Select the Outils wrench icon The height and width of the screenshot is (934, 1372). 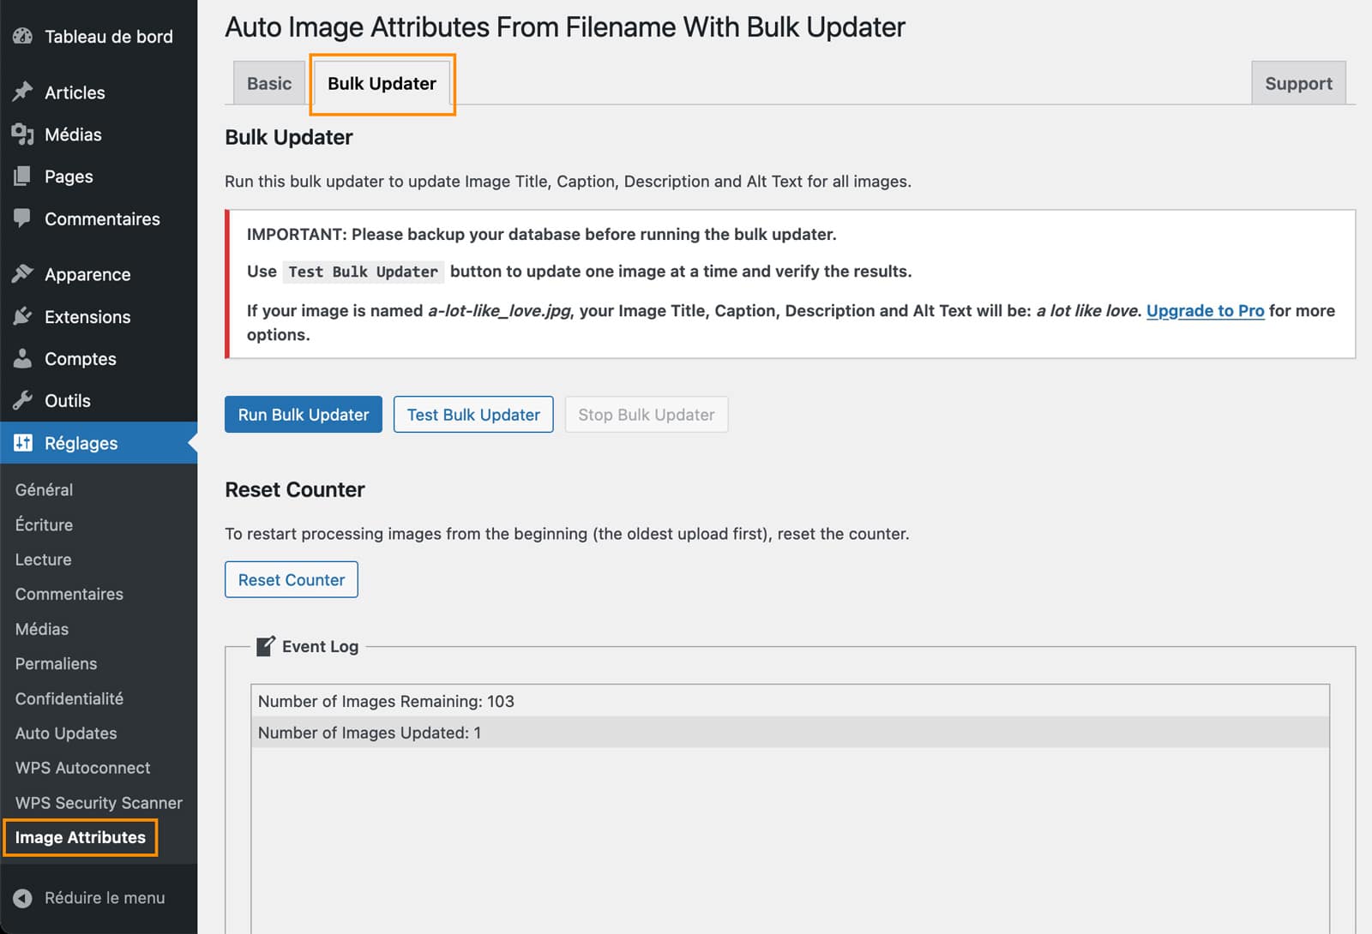tap(21, 400)
